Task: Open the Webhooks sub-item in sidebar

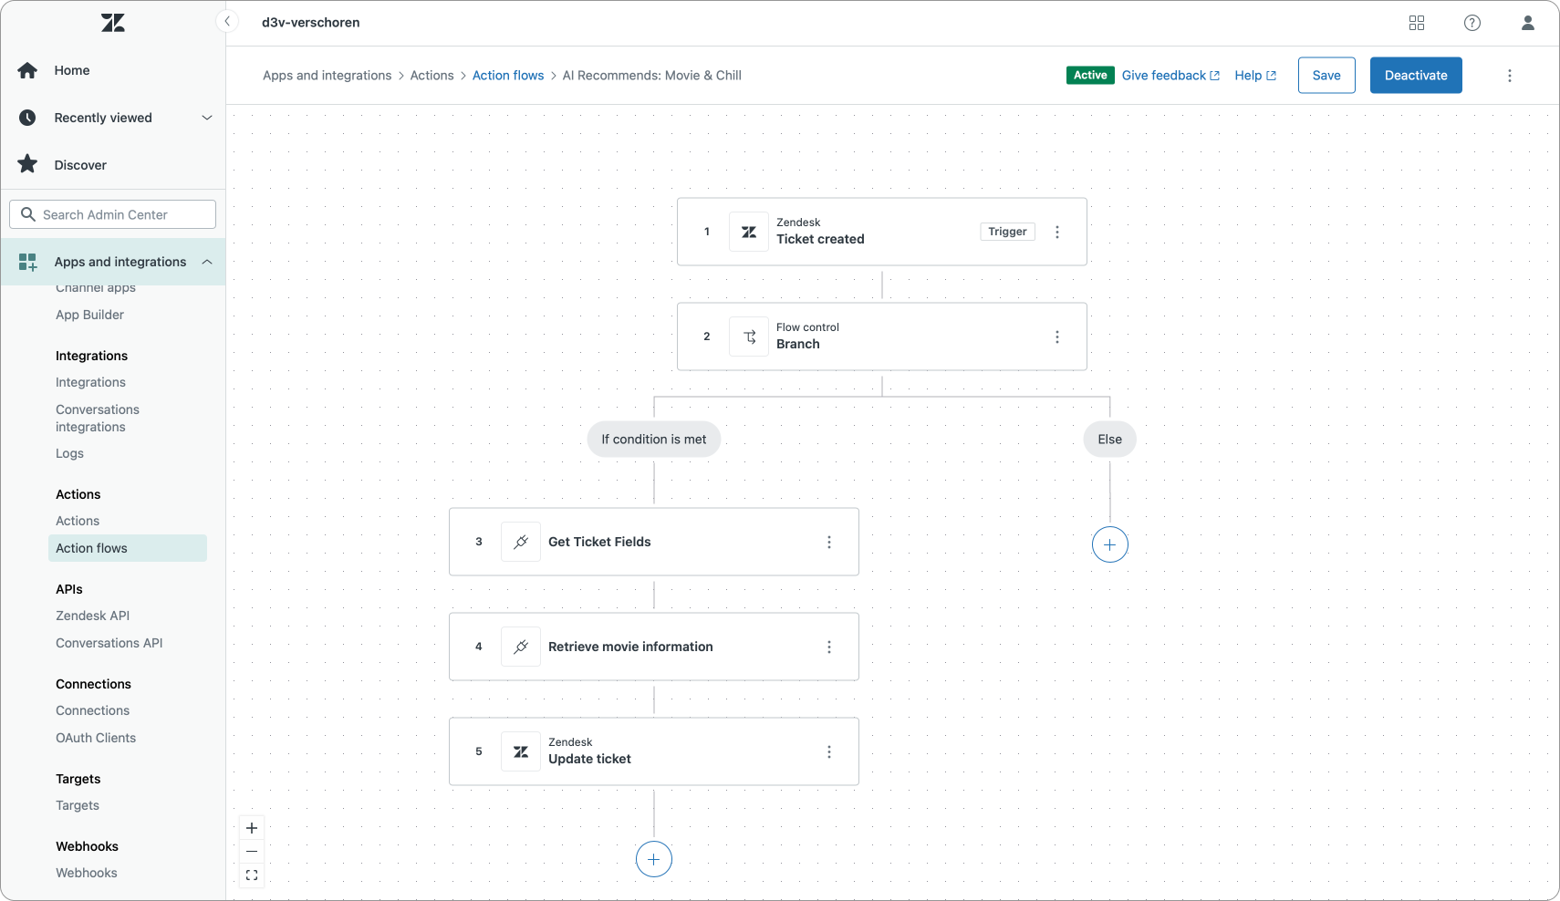Action: pyautogui.click(x=87, y=873)
